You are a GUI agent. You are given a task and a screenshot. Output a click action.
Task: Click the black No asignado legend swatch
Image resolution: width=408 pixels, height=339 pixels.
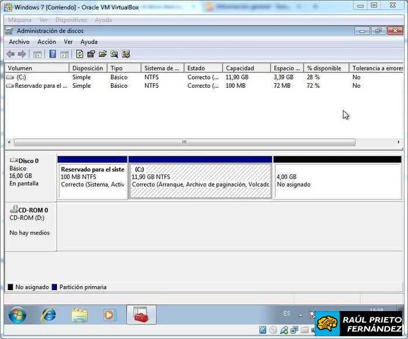(x=10, y=287)
